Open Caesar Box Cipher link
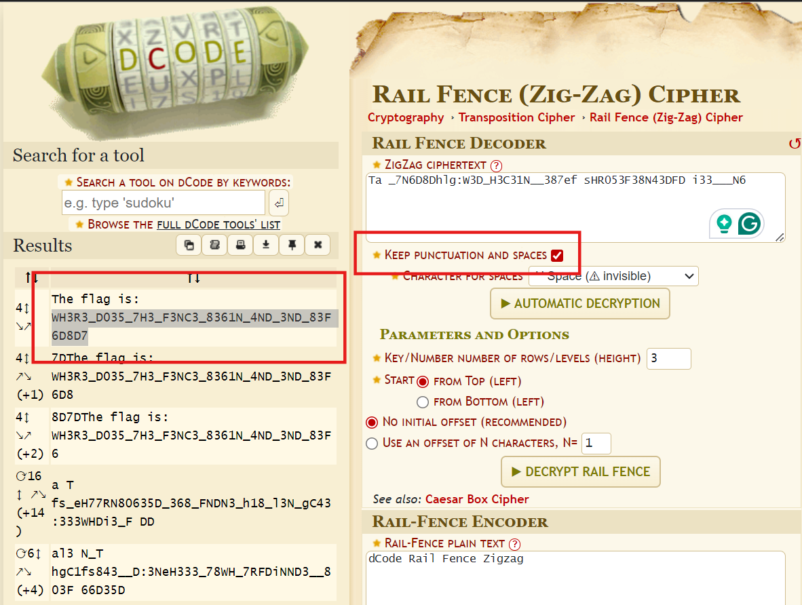The image size is (802, 605). [477, 499]
